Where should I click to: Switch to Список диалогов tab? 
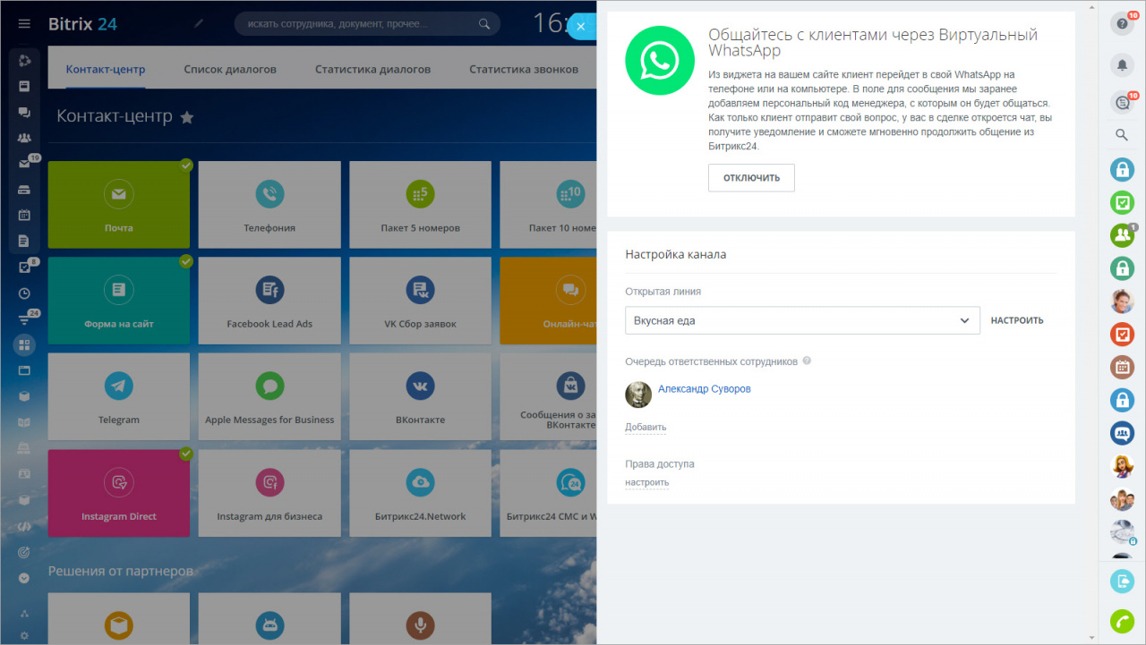coord(230,69)
